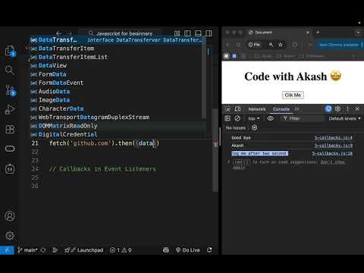The width and height of the screenshot is (364, 273).
Task: Open the Explorer view in VS Code
Action: pos(10,51)
